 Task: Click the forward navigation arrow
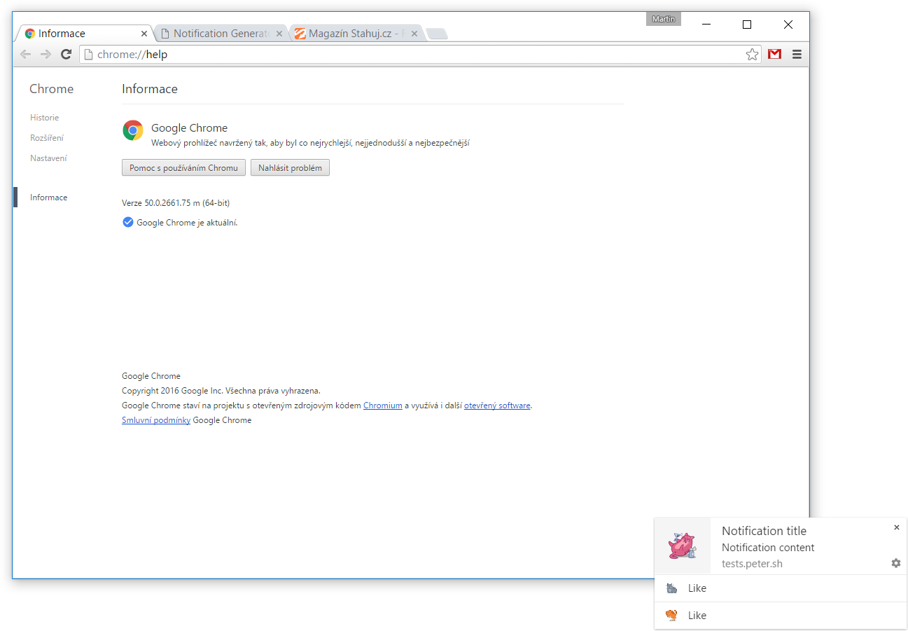pos(46,55)
